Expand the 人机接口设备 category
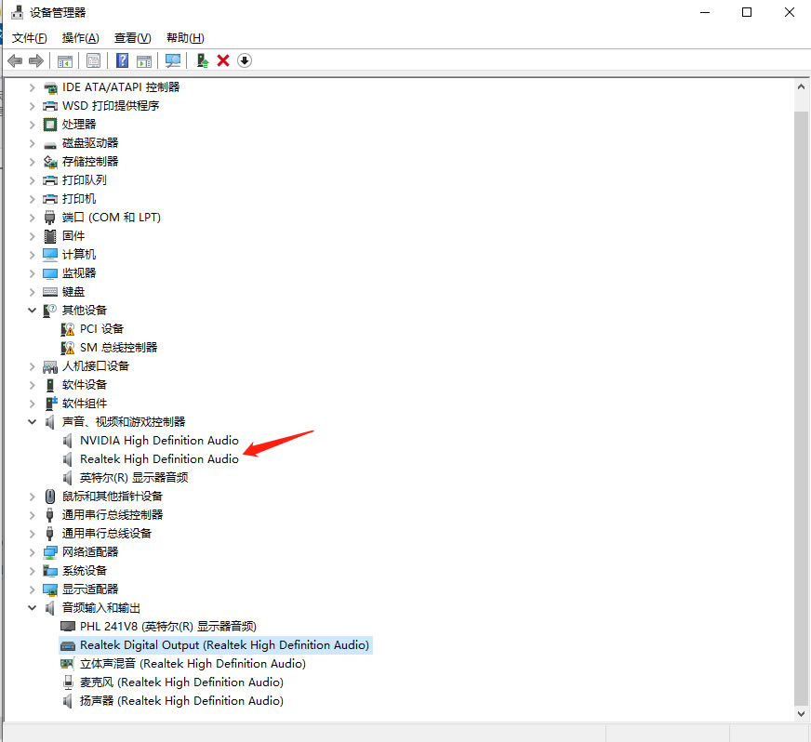 32,366
